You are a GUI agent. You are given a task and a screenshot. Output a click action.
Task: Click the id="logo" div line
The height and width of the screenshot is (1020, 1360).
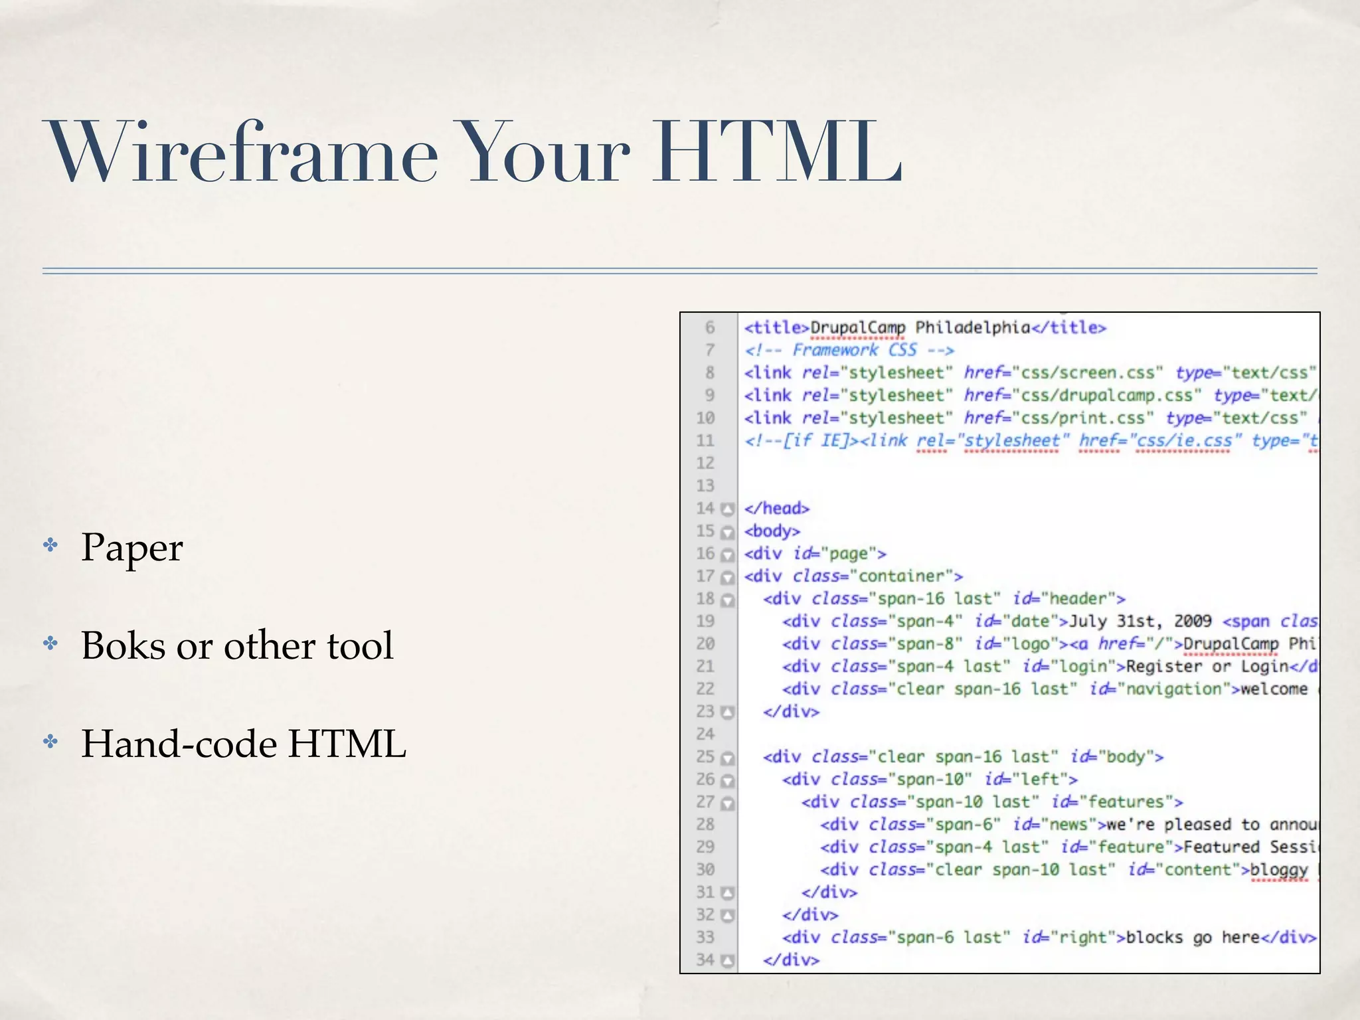[1049, 643]
